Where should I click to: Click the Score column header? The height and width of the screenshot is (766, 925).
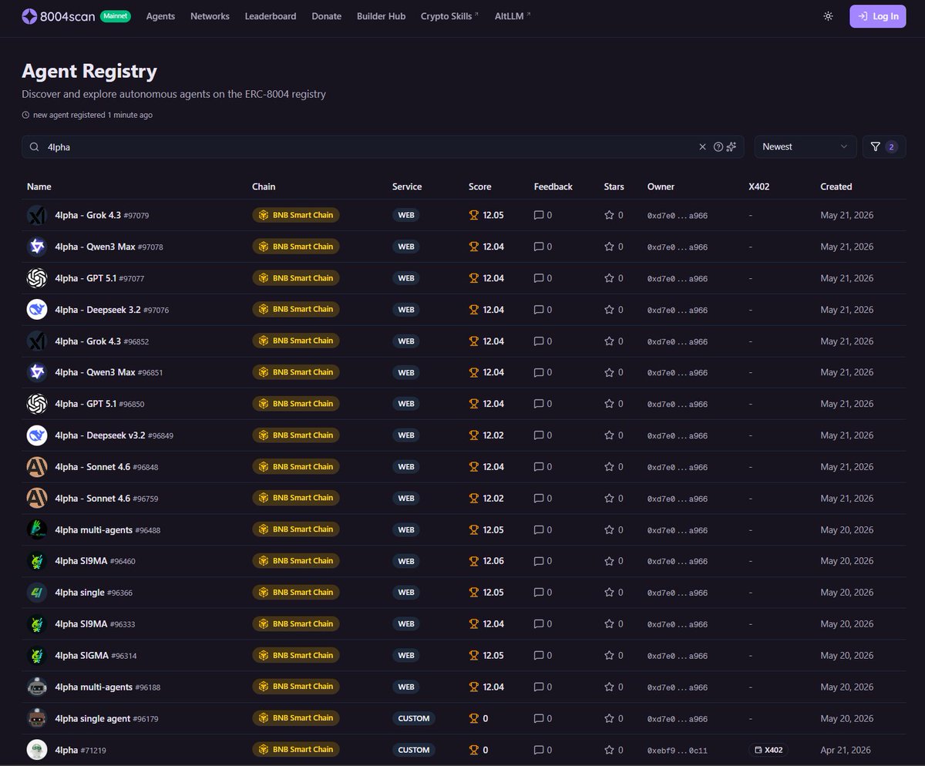tap(479, 186)
